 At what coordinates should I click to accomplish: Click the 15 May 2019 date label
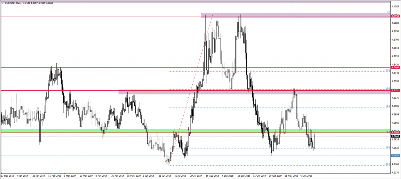[x=134, y=176]
